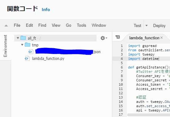Image resolution: width=170 pixels, height=117 pixels.
Task: Click line number 13 in the gutter
Action: point(121,97)
